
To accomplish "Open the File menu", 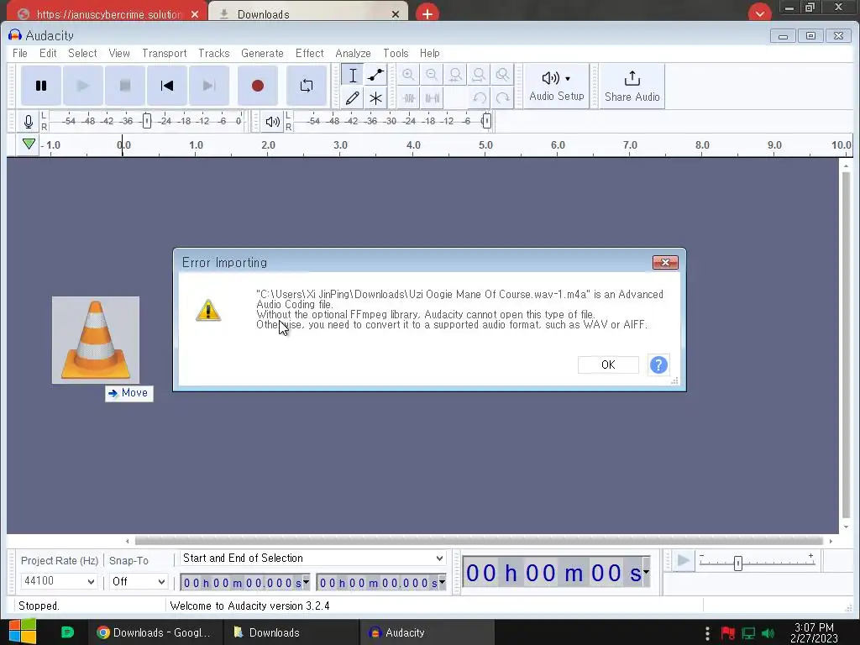I will [x=20, y=53].
